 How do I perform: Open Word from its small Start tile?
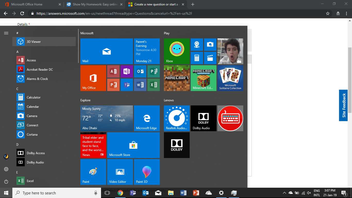pyautogui.click(x=140, y=85)
